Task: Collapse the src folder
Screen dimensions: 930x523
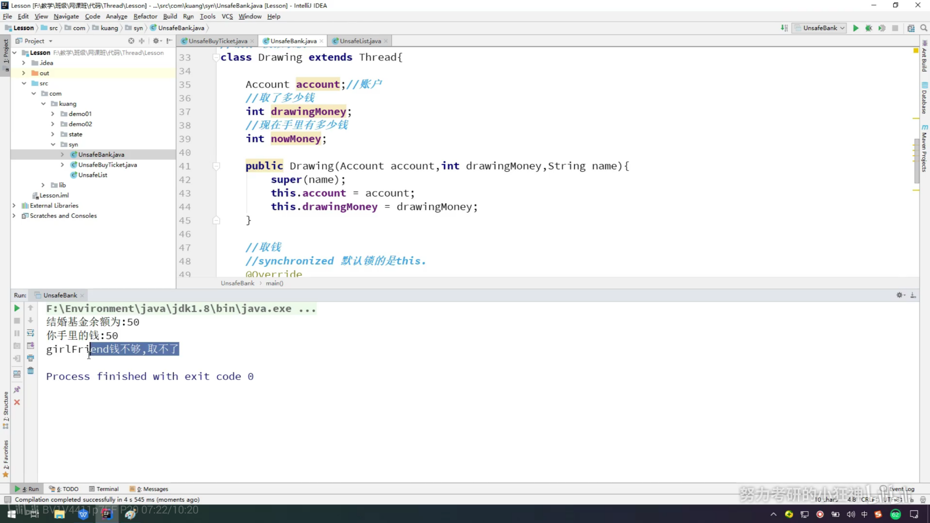Action: (24, 83)
